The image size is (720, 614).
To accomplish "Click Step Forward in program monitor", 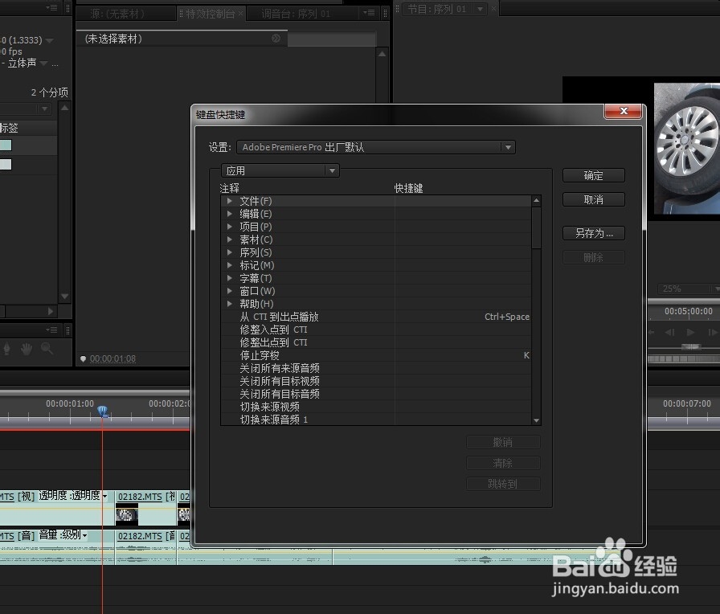I will [713, 332].
